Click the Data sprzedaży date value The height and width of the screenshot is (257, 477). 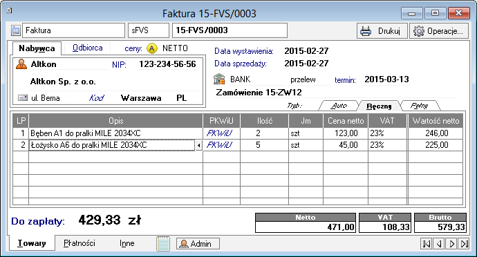(x=306, y=64)
